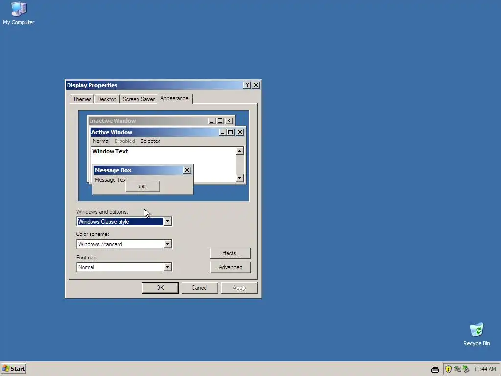This screenshot has width=501, height=376.
Task: Open the My Computer desktop icon
Action: tap(19, 13)
